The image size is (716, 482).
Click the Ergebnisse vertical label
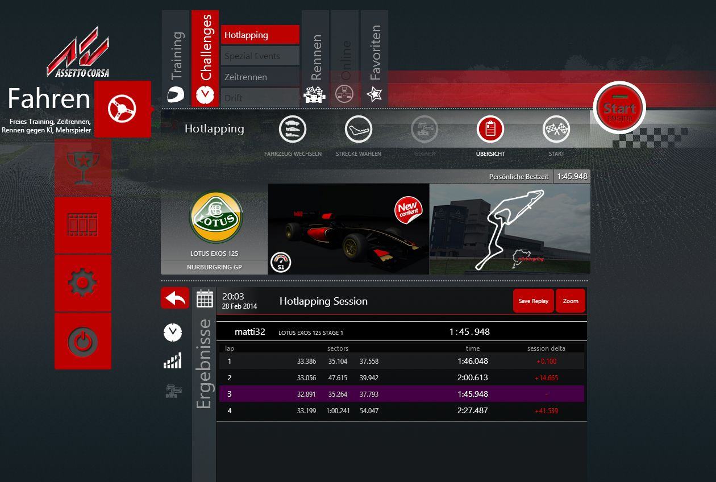coord(203,364)
